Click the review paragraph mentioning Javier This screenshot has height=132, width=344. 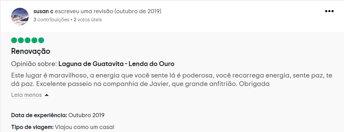click(172, 80)
